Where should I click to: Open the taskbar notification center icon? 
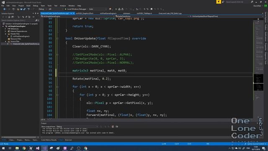263,148
